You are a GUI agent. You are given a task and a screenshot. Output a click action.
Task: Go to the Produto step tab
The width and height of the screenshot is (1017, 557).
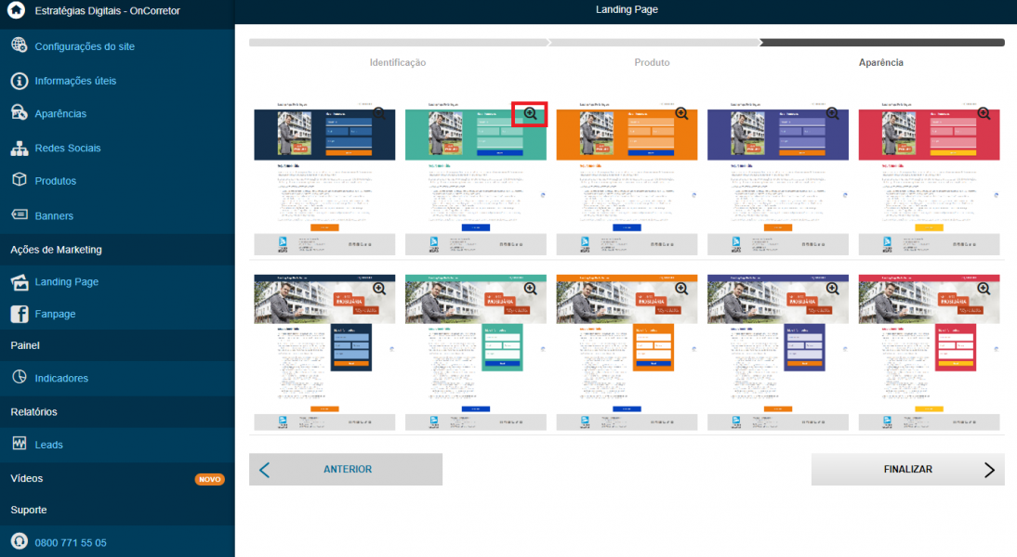click(x=652, y=63)
